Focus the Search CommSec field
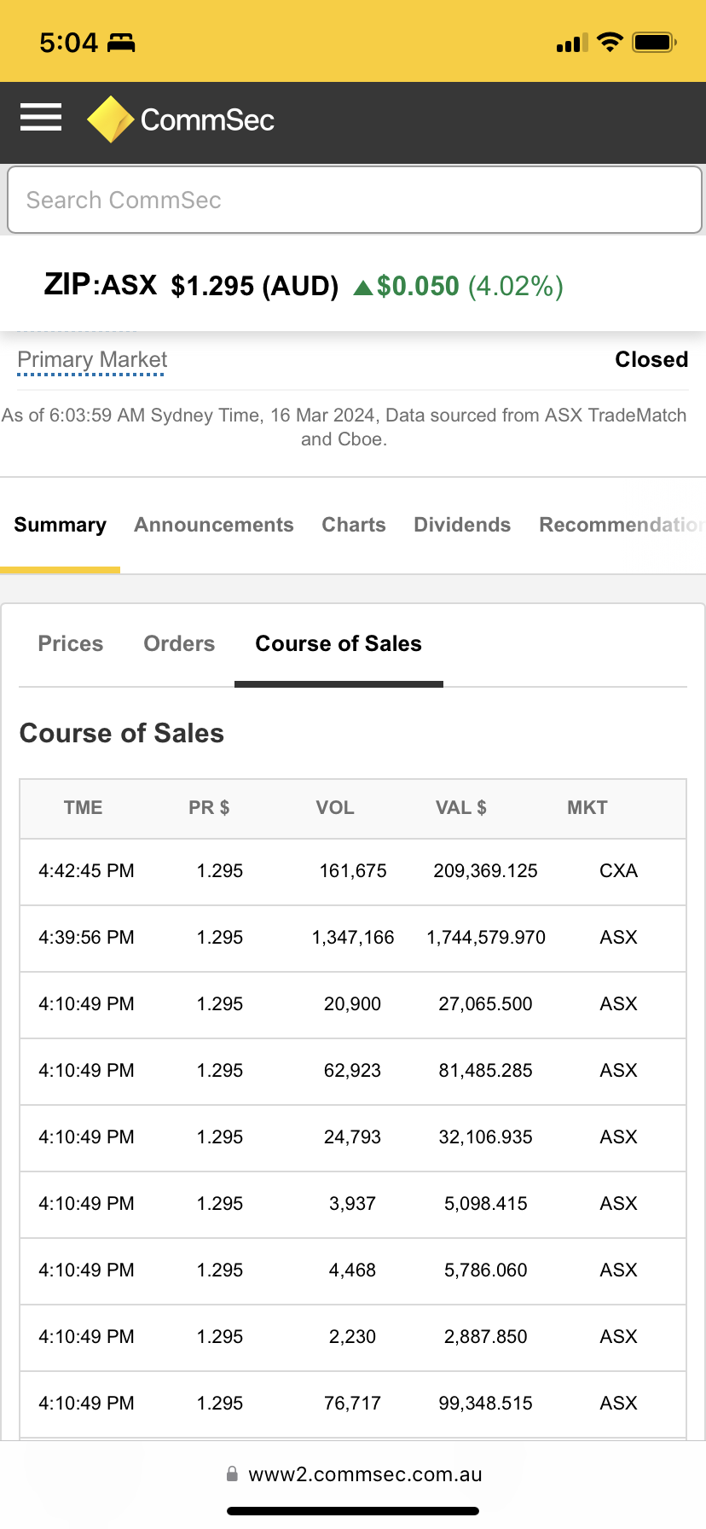The height and width of the screenshot is (1529, 706). pos(355,200)
